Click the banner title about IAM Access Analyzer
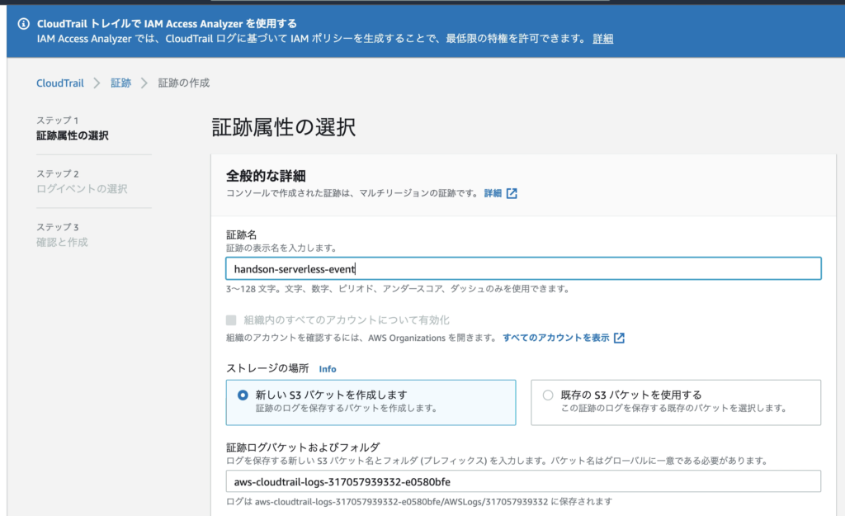Image resolution: width=845 pixels, height=516 pixels. pyautogui.click(x=167, y=24)
